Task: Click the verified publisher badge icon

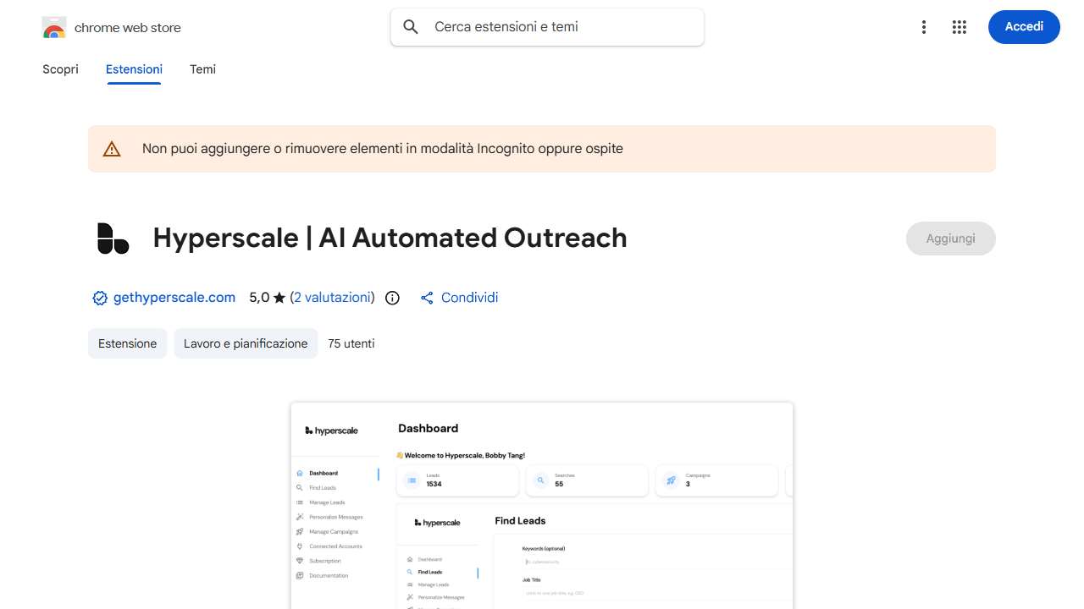Action: 99,298
